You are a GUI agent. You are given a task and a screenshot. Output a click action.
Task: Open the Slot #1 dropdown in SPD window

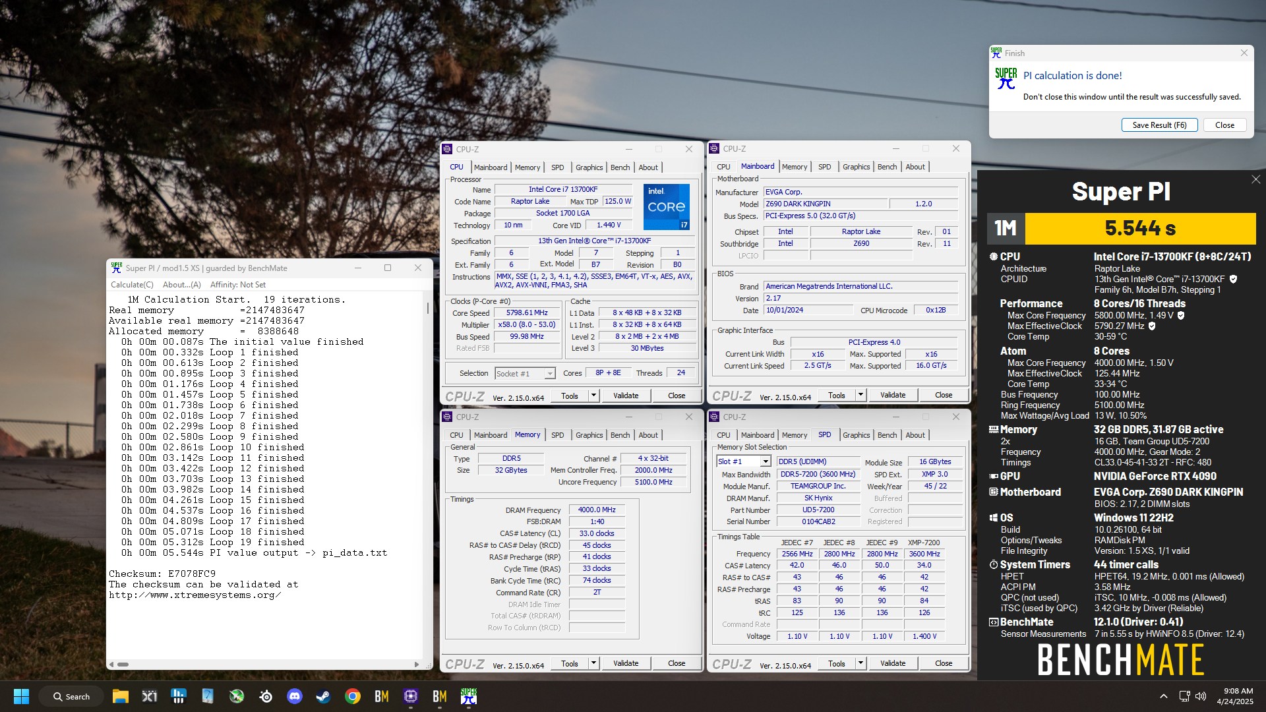[x=766, y=461]
